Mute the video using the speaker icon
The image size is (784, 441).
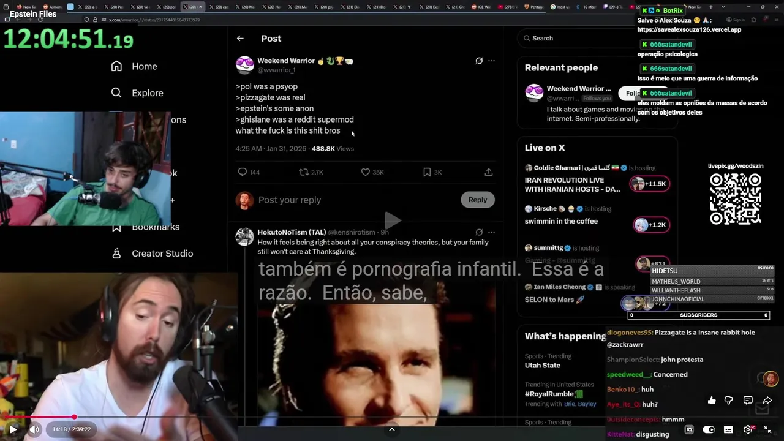[34, 429]
